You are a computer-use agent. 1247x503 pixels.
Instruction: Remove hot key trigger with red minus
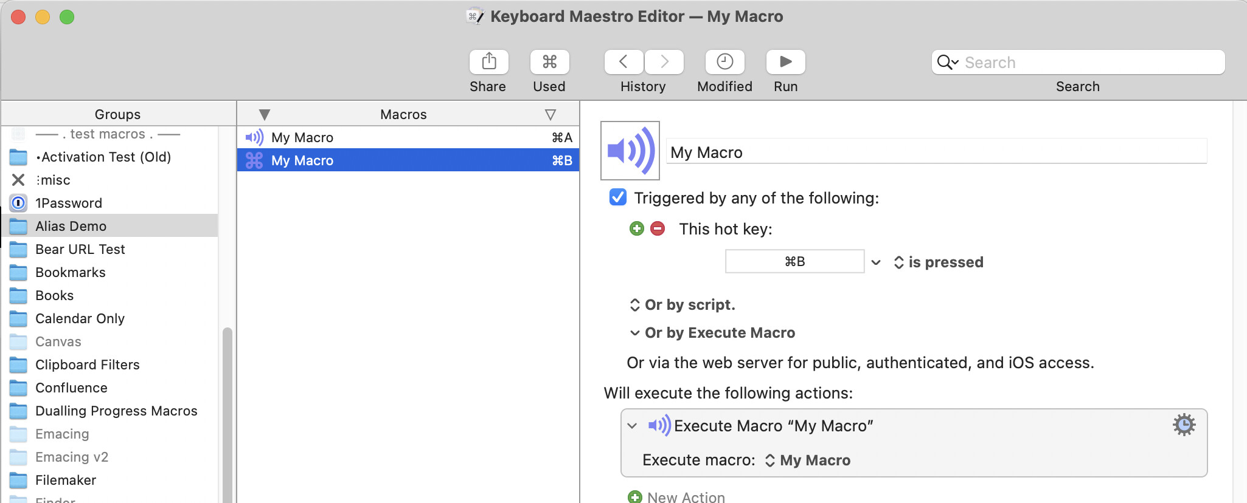pos(658,228)
